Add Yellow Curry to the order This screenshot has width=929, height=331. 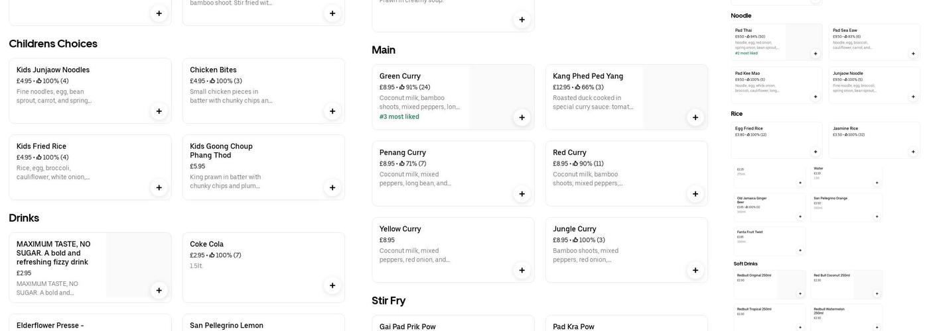[522, 270]
